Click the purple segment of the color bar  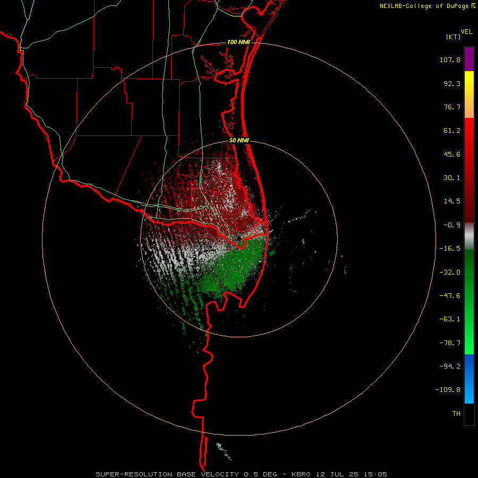click(469, 59)
